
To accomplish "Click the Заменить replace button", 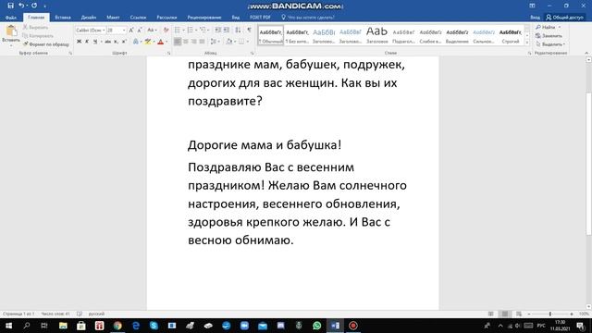I will [x=549, y=36].
